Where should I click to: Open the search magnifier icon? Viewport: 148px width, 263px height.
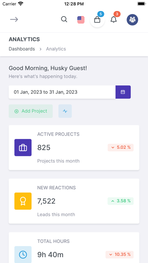pyautogui.click(x=64, y=19)
